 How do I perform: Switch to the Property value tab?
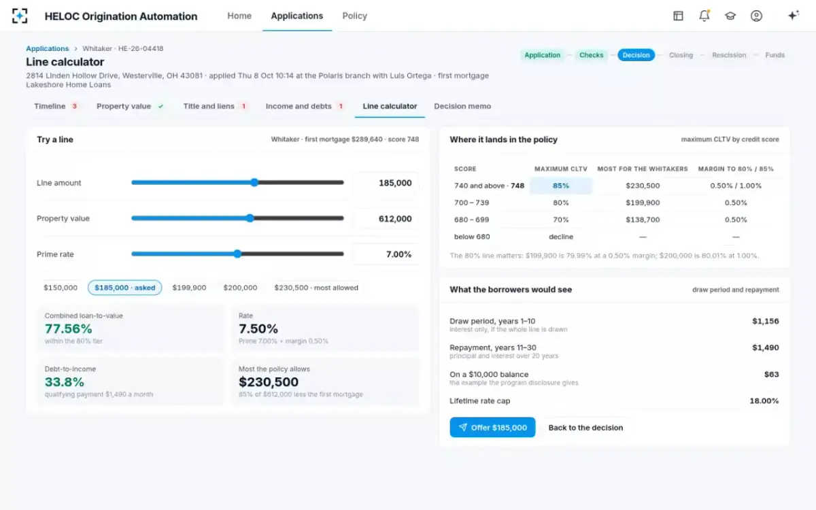pos(131,106)
